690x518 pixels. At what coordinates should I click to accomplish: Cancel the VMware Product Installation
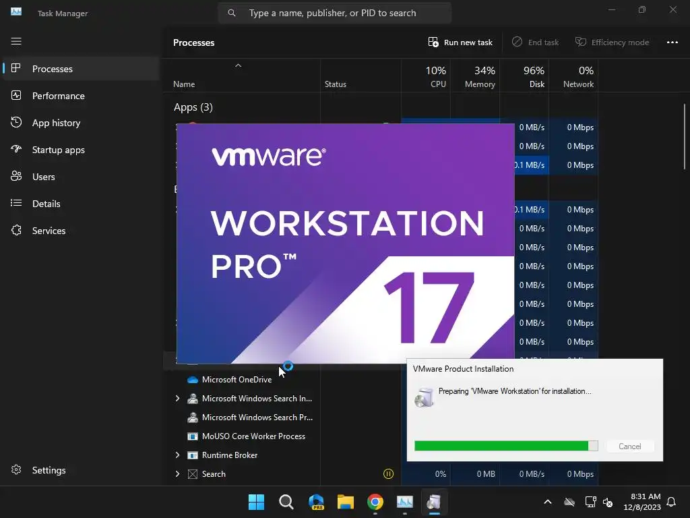coord(630,447)
